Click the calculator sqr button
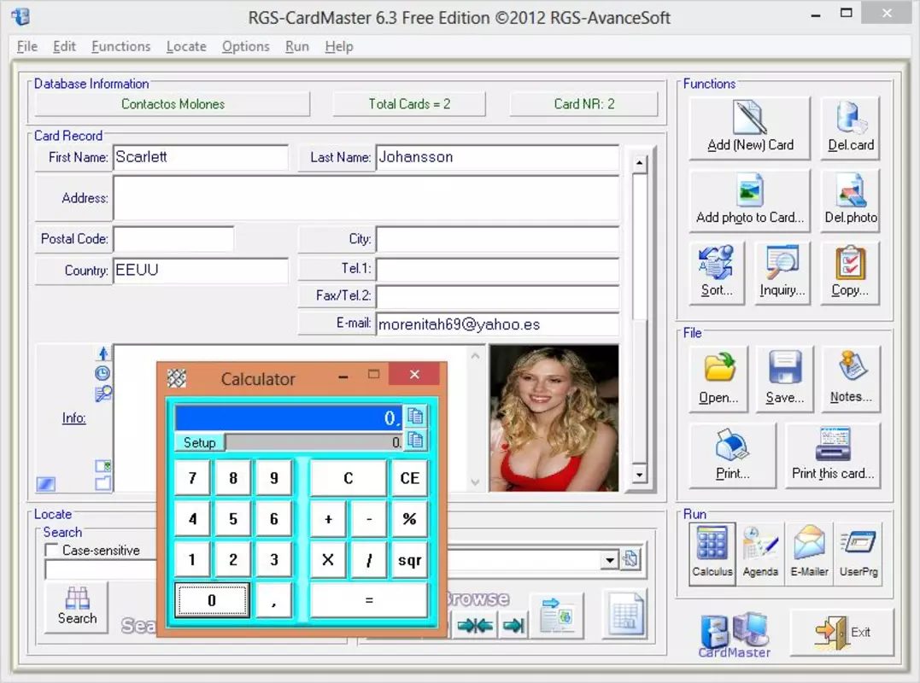This screenshot has height=683, width=920. tap(409, 560)
